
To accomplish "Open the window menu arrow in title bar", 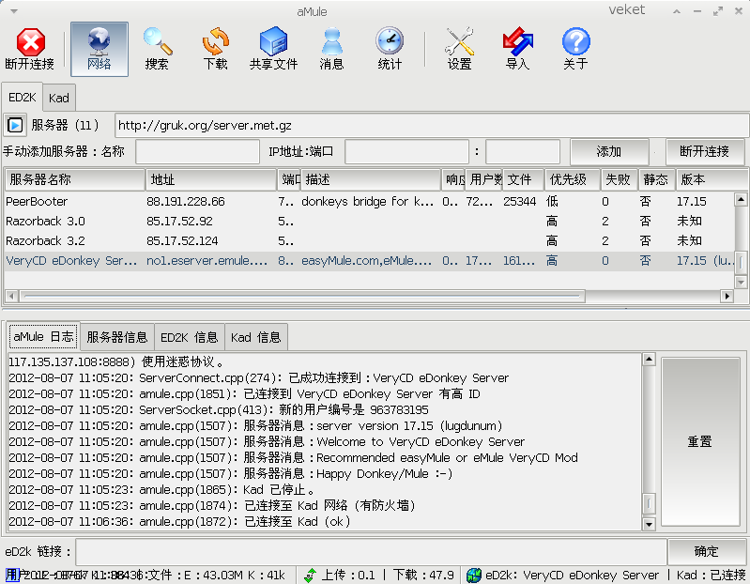I will (x=13, y=11).
